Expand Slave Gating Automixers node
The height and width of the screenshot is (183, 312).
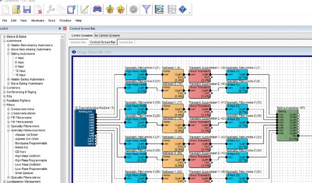9,83
